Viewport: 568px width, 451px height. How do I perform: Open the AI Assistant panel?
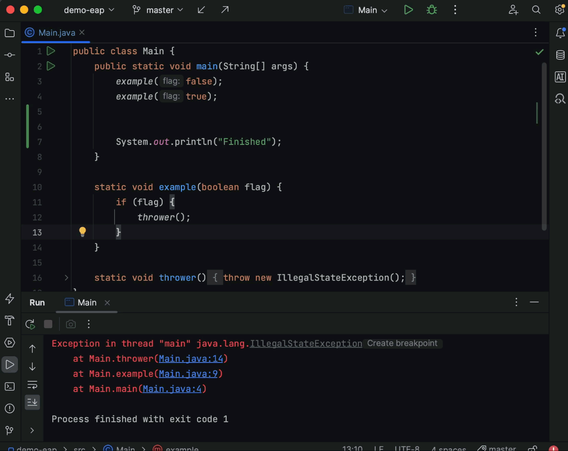tap(560, 77)
